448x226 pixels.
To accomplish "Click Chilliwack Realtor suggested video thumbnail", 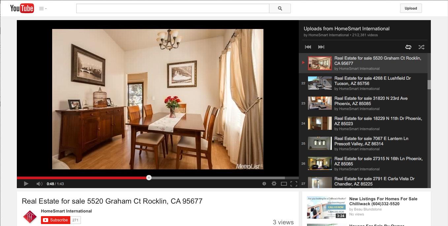I will click(x=327, y=208).
